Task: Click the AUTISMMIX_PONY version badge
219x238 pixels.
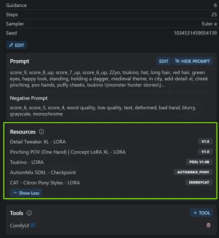Action: click(193, 172)
